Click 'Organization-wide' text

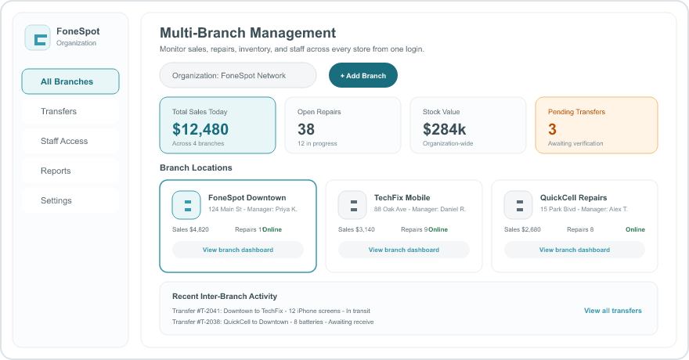pos(448,143)
